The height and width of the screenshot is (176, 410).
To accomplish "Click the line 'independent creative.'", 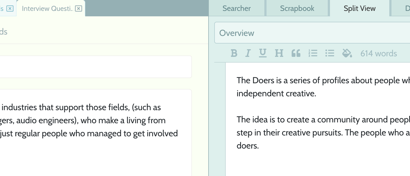I will 276,94.
